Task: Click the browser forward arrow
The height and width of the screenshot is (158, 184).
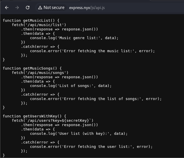Action: (x=17, y=8)
